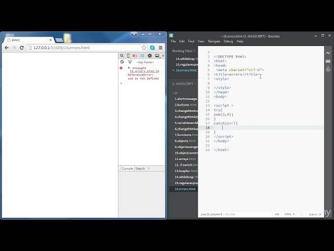Open the Chrome hamburger menu

click(x=161, y=48)
